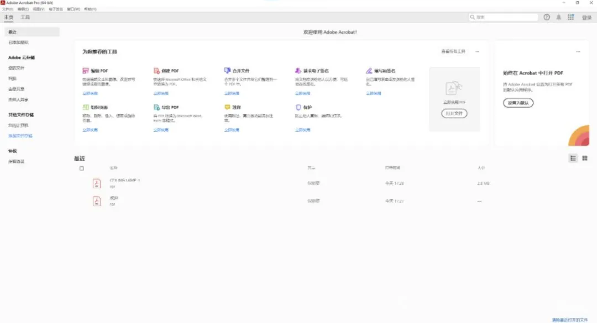Click the name column header in recent list

[x=113, y=168]
